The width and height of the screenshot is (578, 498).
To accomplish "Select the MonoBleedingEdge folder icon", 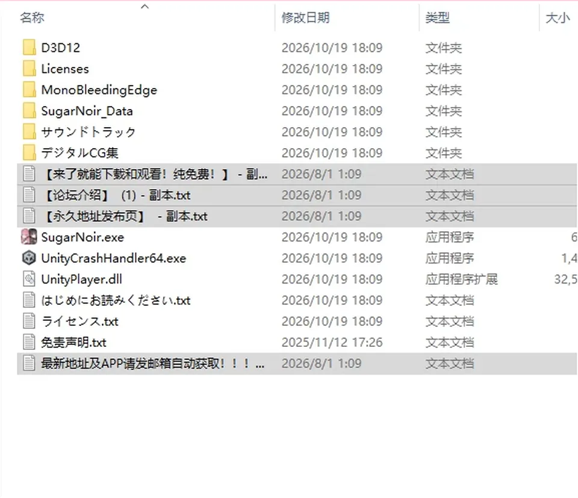I will point(29,90).
